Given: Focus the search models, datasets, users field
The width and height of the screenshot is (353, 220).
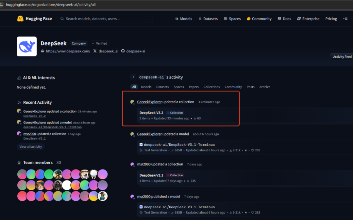Looking at the screenshot, I should (x=105, y=19).
